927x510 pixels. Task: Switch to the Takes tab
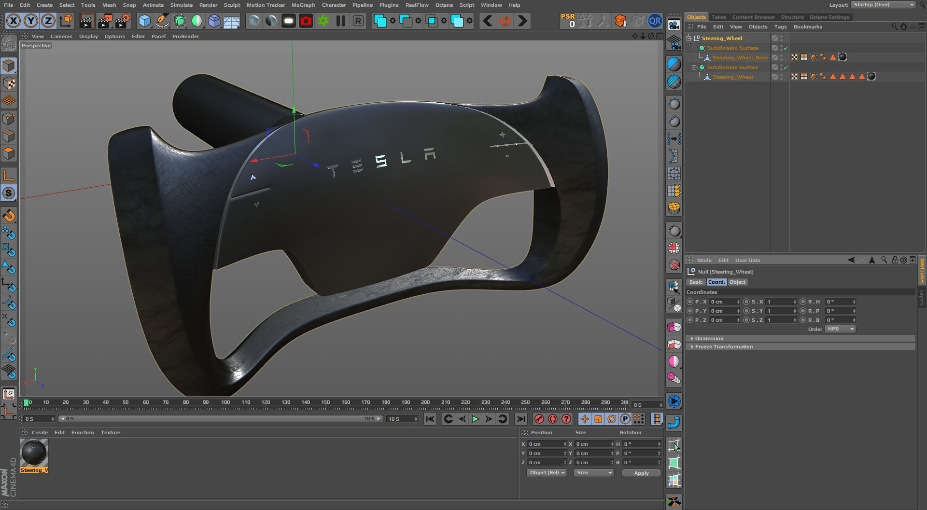(x=718, y=17)
